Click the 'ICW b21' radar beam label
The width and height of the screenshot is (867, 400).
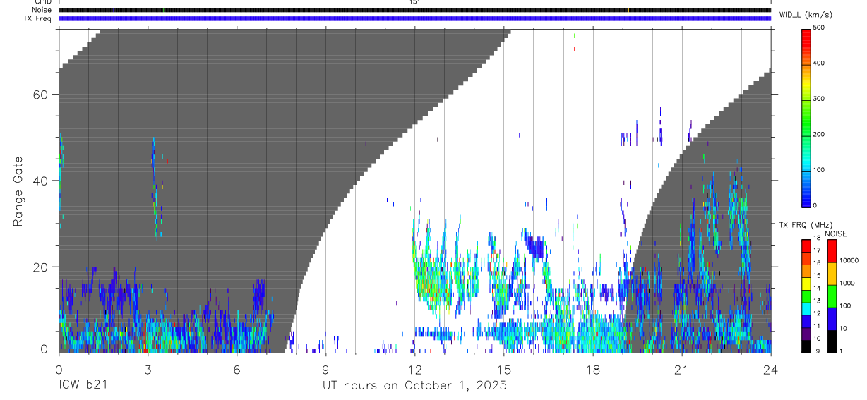coord(83,386)
